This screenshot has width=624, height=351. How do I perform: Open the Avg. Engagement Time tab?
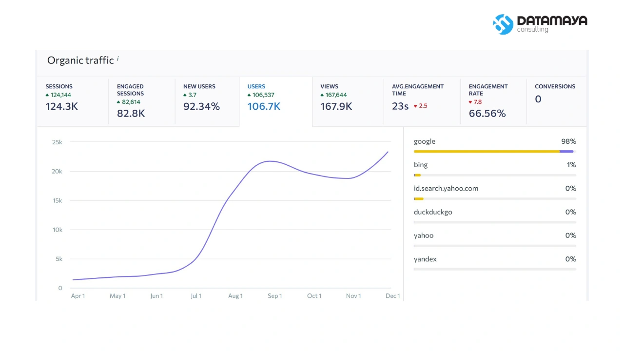tap(422, 101)
